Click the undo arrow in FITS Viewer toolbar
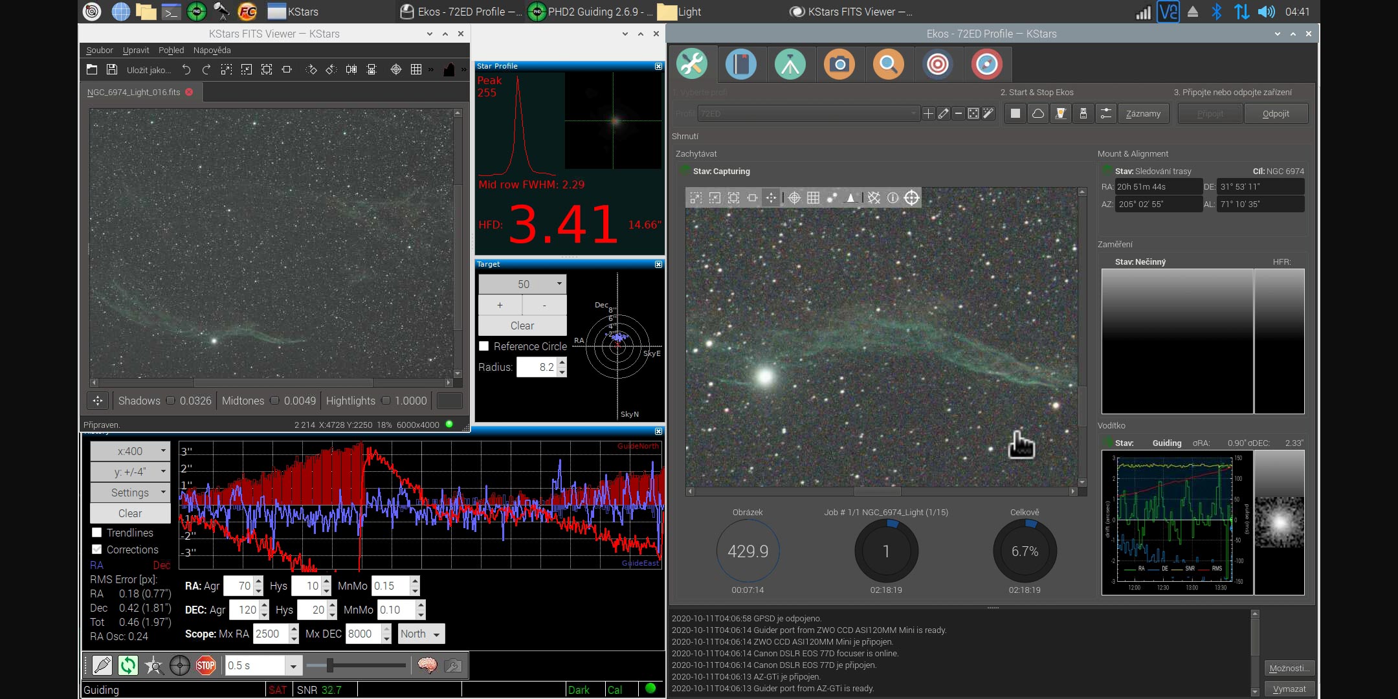The height and width of the screenshot is (699, 1398). 186,69
